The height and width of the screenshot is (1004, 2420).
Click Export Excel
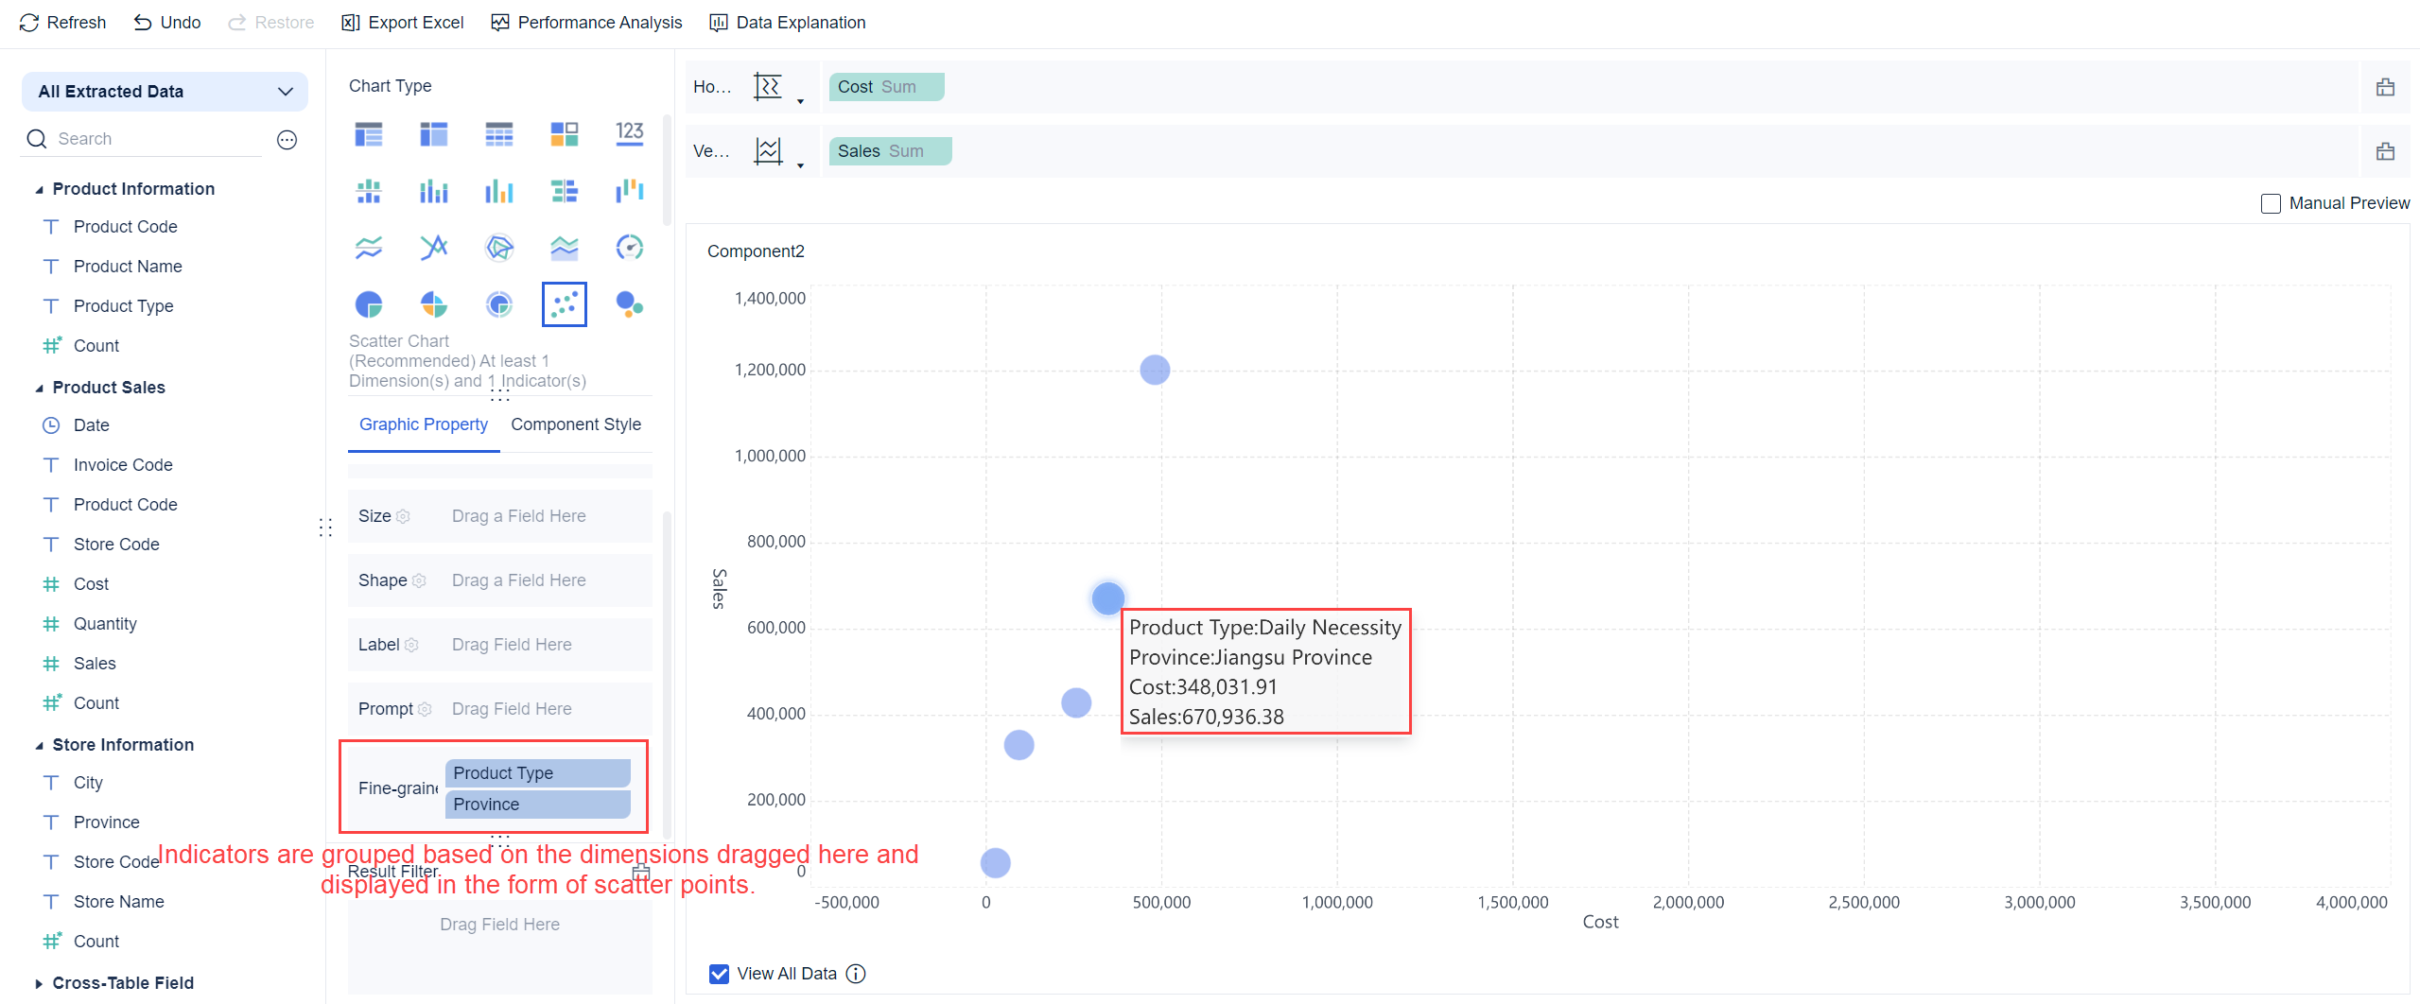403,23
